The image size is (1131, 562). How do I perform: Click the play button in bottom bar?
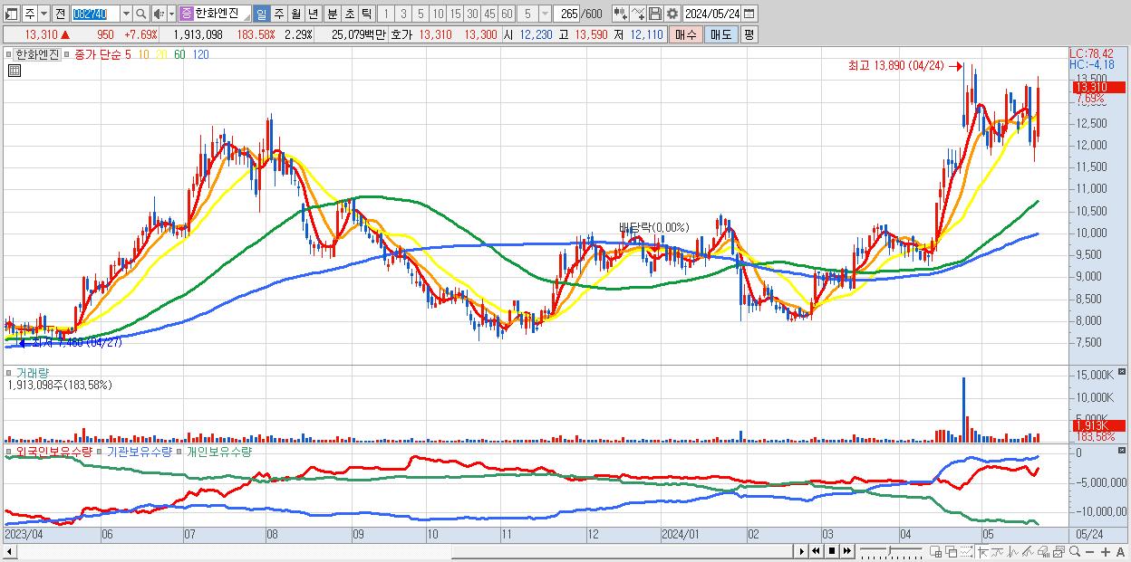pyautogui.click(x=801, y=551)
